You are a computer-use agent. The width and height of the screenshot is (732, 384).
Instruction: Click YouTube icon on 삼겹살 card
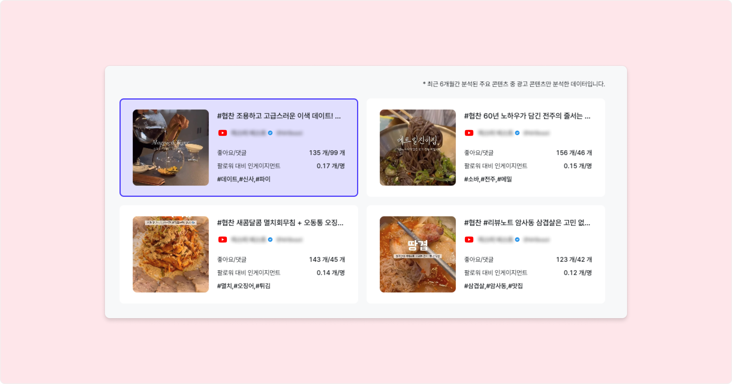coord(469,240)
